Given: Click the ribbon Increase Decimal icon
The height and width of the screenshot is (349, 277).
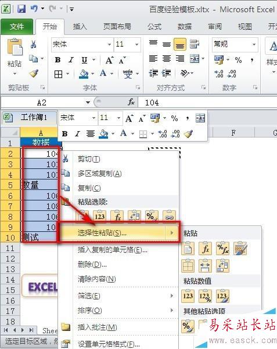Looking at the screenshot, I should [219, 73].
